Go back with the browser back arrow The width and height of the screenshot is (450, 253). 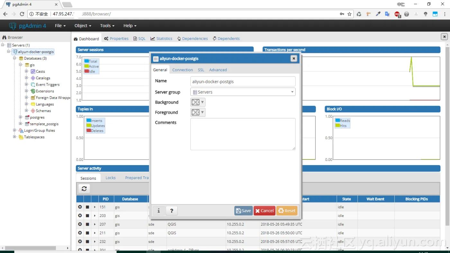[5, 14]
